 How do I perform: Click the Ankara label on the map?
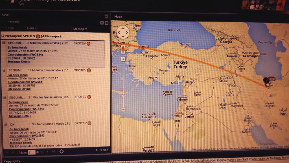(x=165, y=55)
